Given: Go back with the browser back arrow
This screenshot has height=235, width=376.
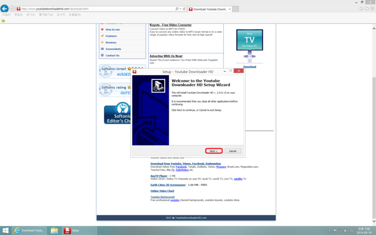Looking at the screenshot, I should (4, 9).
